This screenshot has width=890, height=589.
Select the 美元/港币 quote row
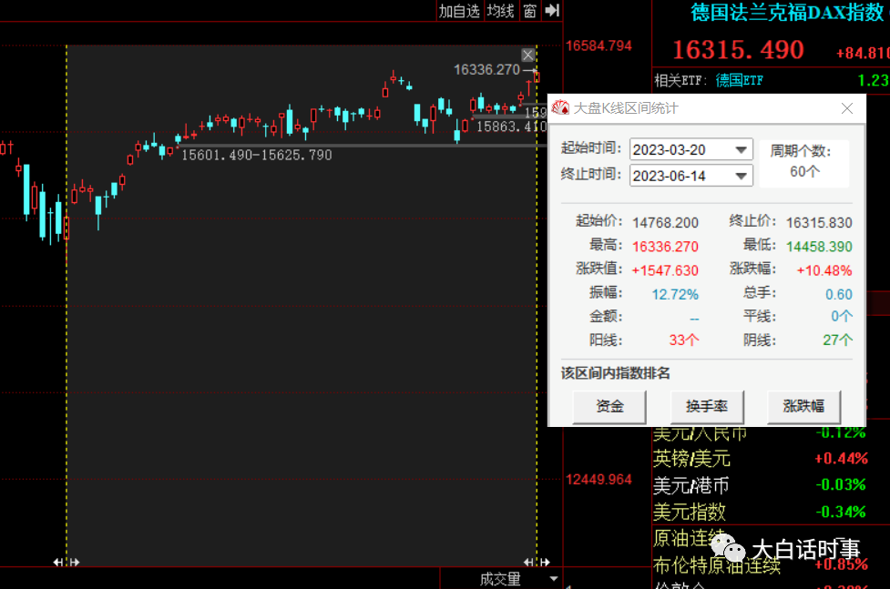pyautogui.click(x=760, y=485)
